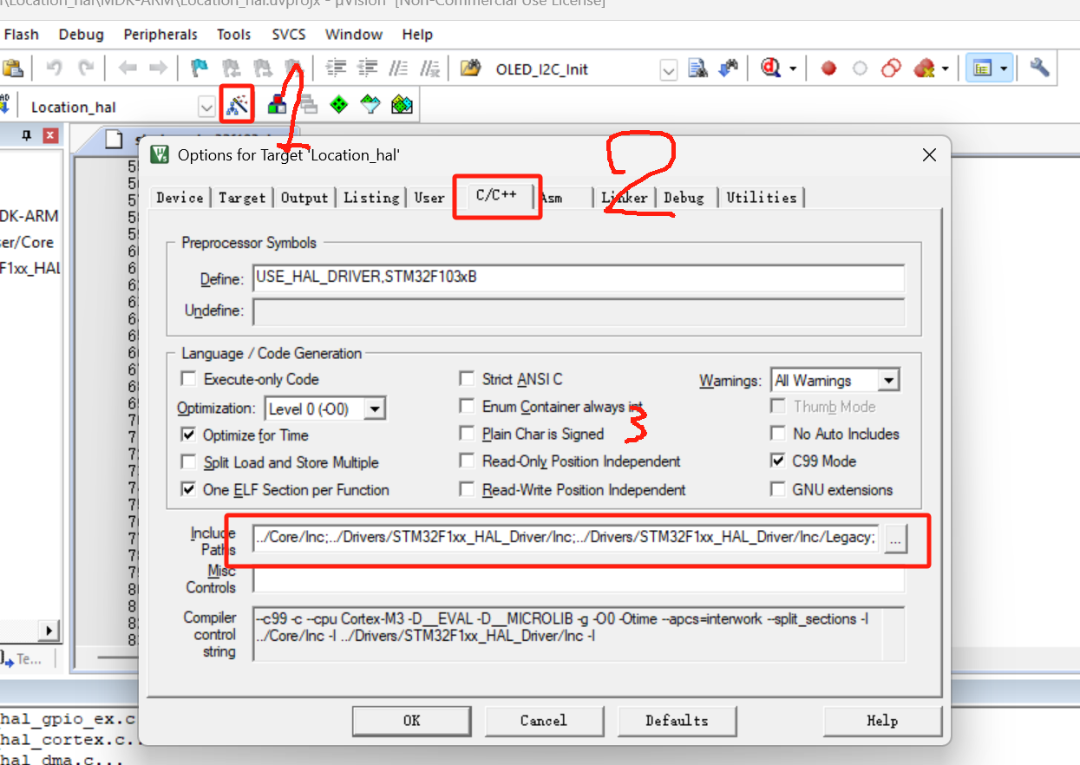Click OK in the options dialog
This screenshot has height=765, width=1080.
(x=412, y=720)
